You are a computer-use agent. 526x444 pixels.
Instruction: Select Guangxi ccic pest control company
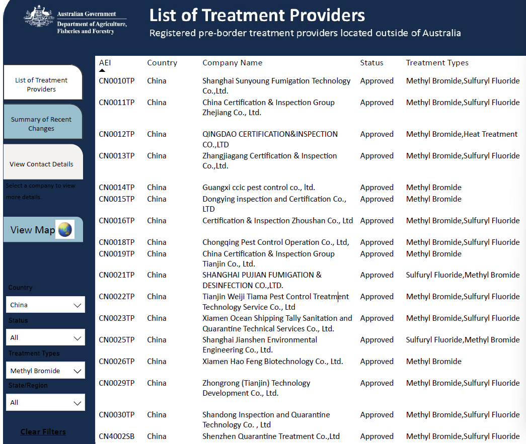pos(259,188)
